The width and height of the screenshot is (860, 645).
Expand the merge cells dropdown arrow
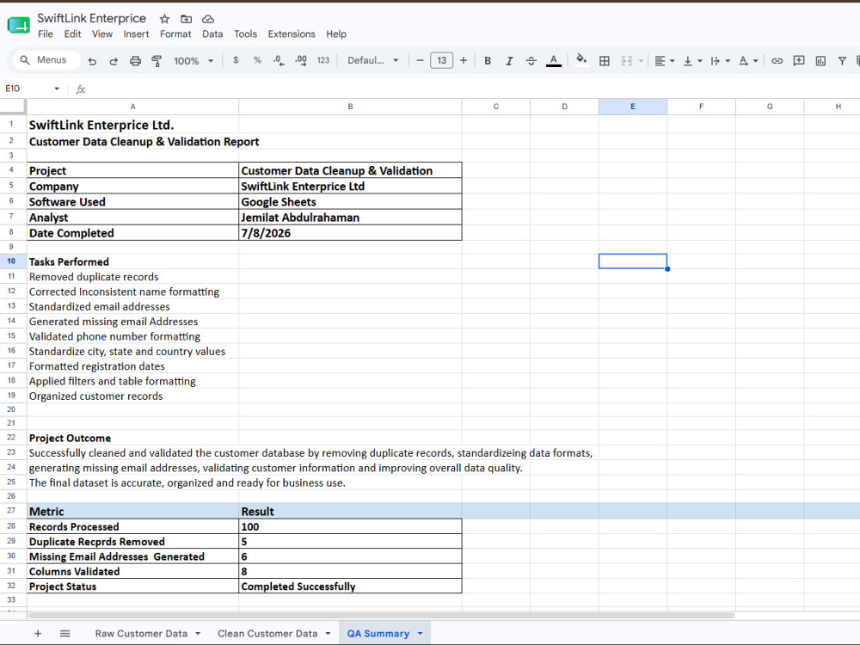click(x=641, y=61)
